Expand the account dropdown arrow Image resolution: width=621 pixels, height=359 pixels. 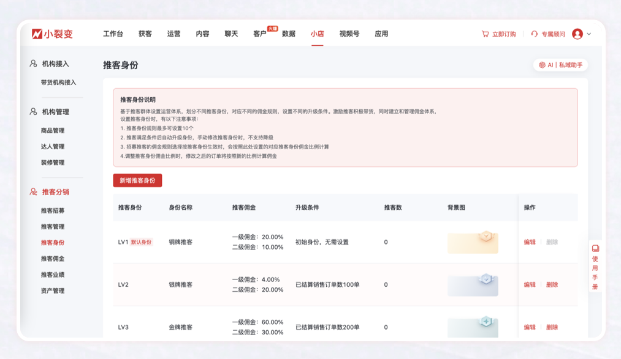tap(589, 34)
